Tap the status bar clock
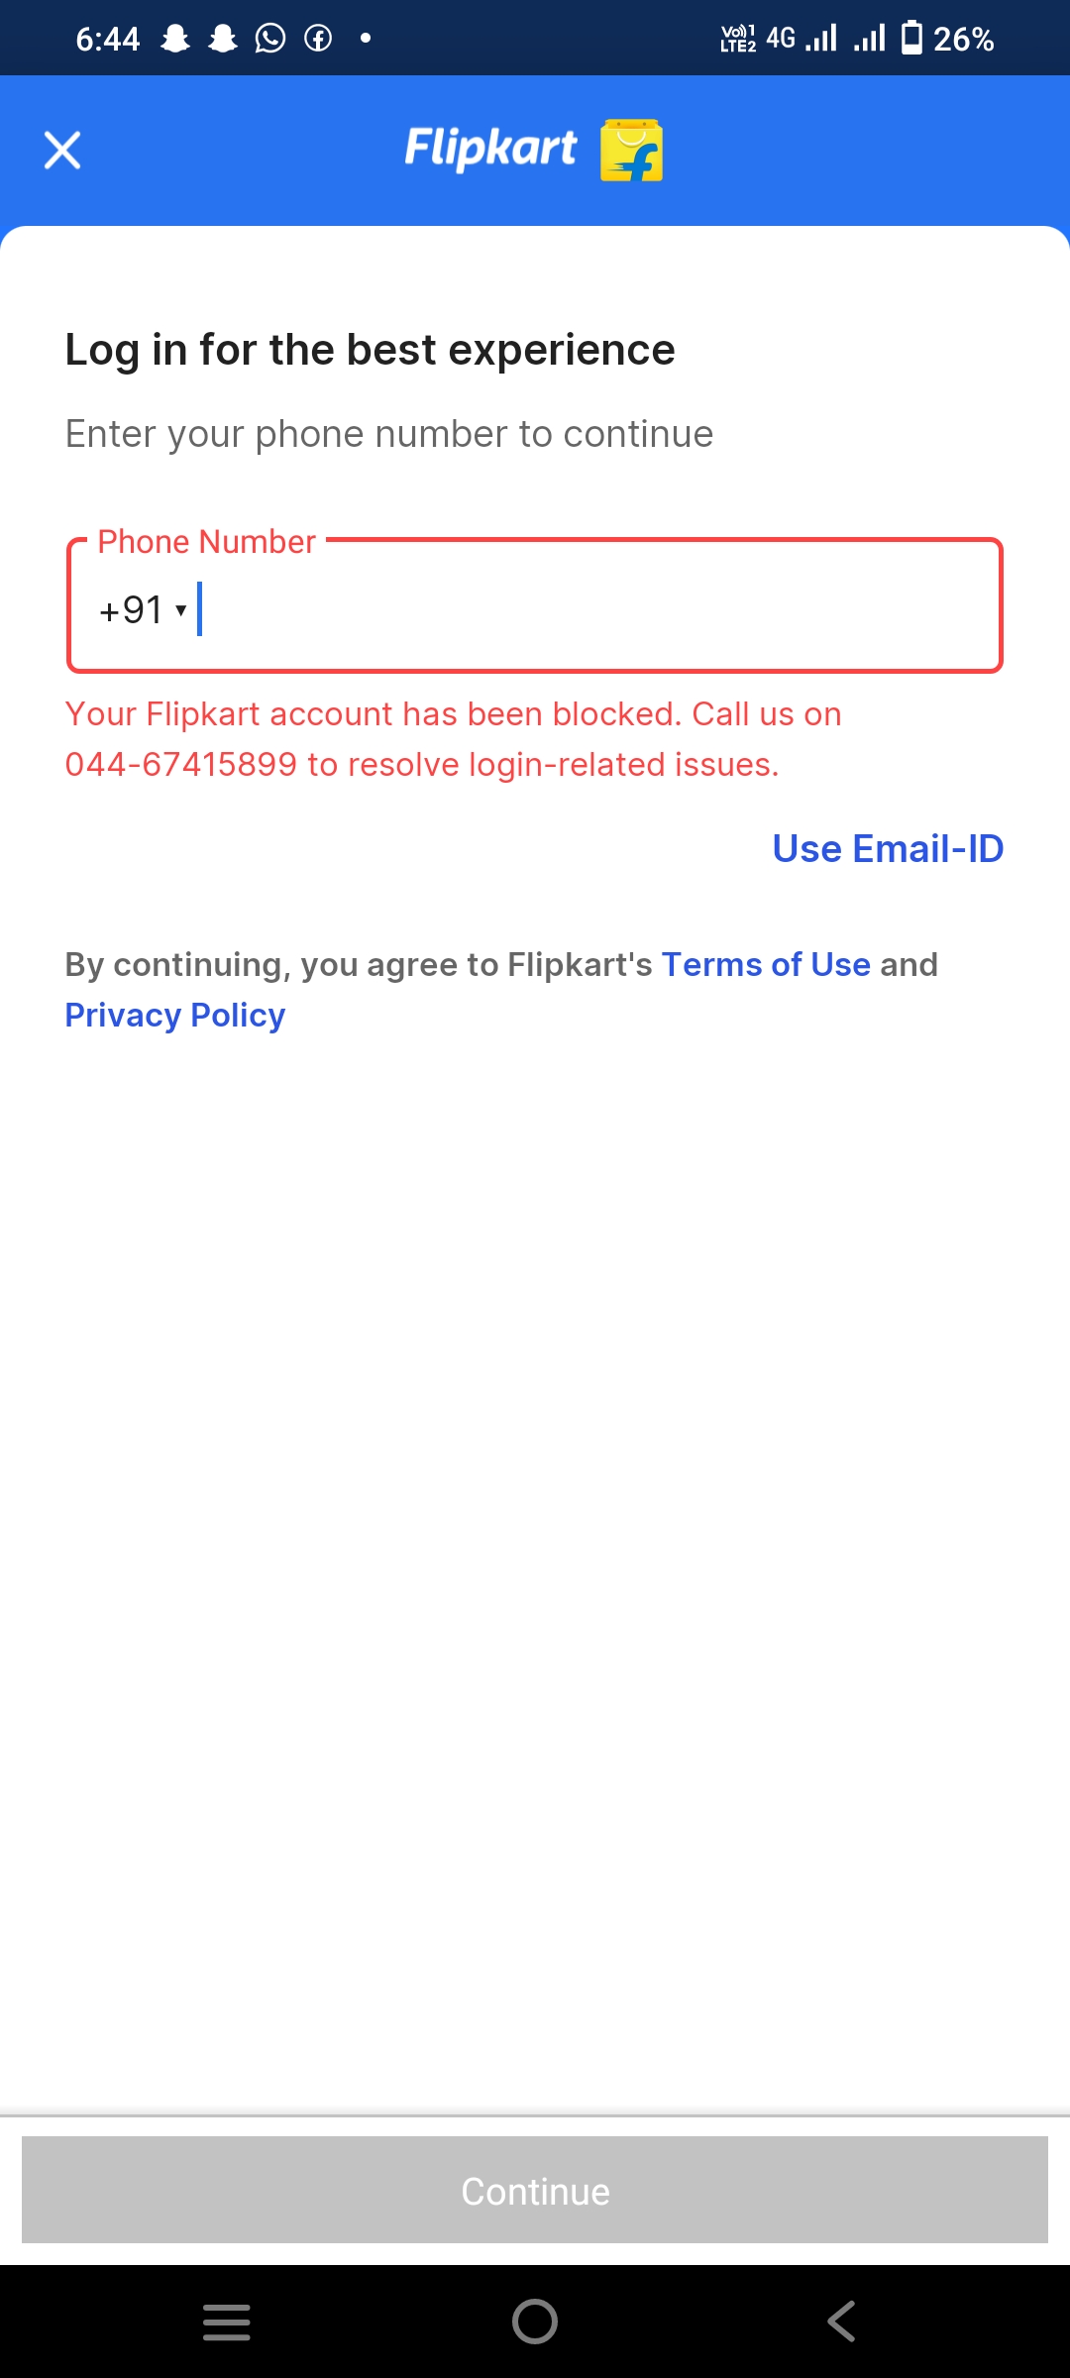 click(108, 39)
